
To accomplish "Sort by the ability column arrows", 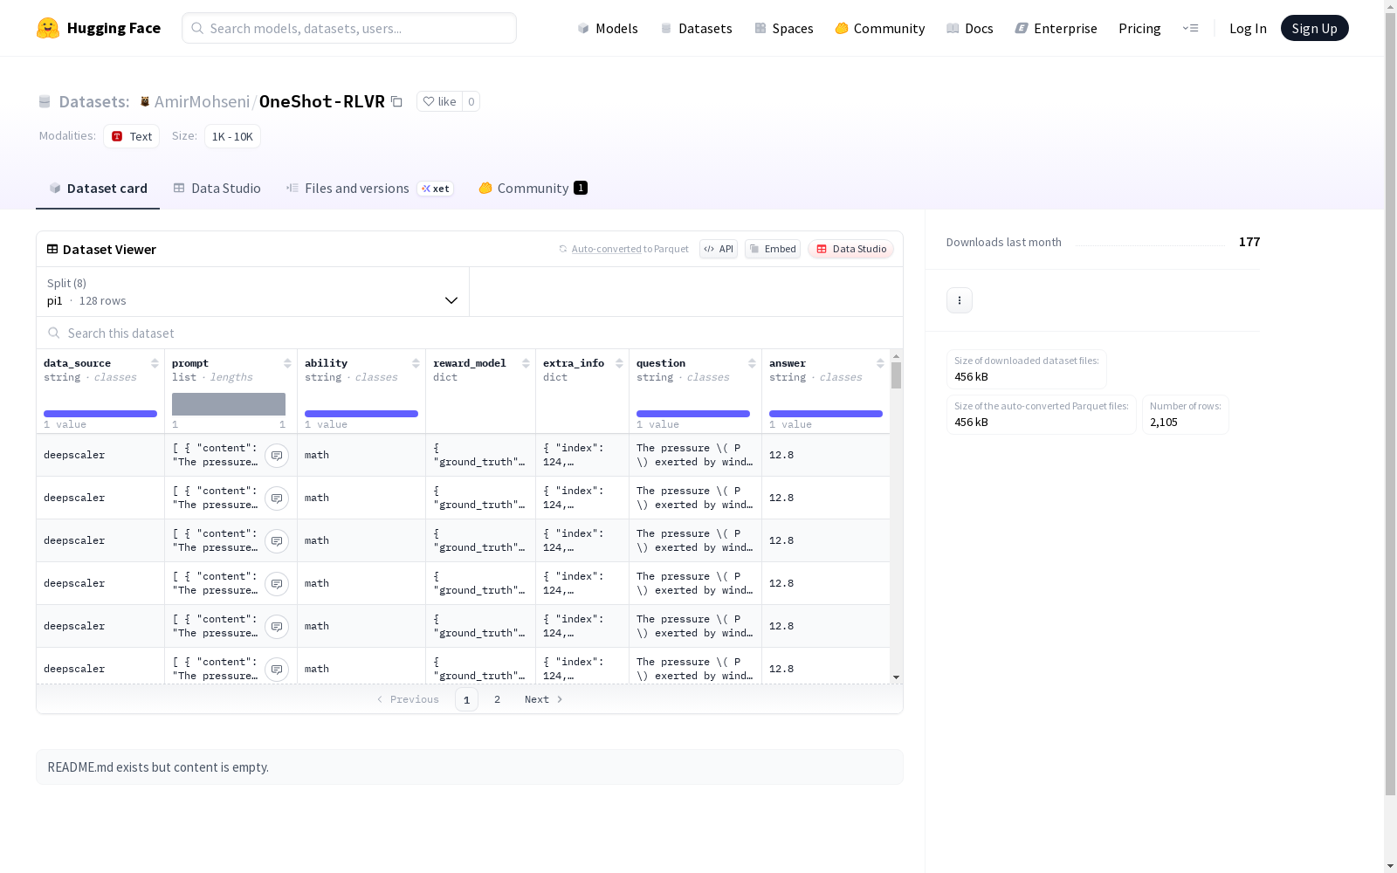I will pos(416,363).
